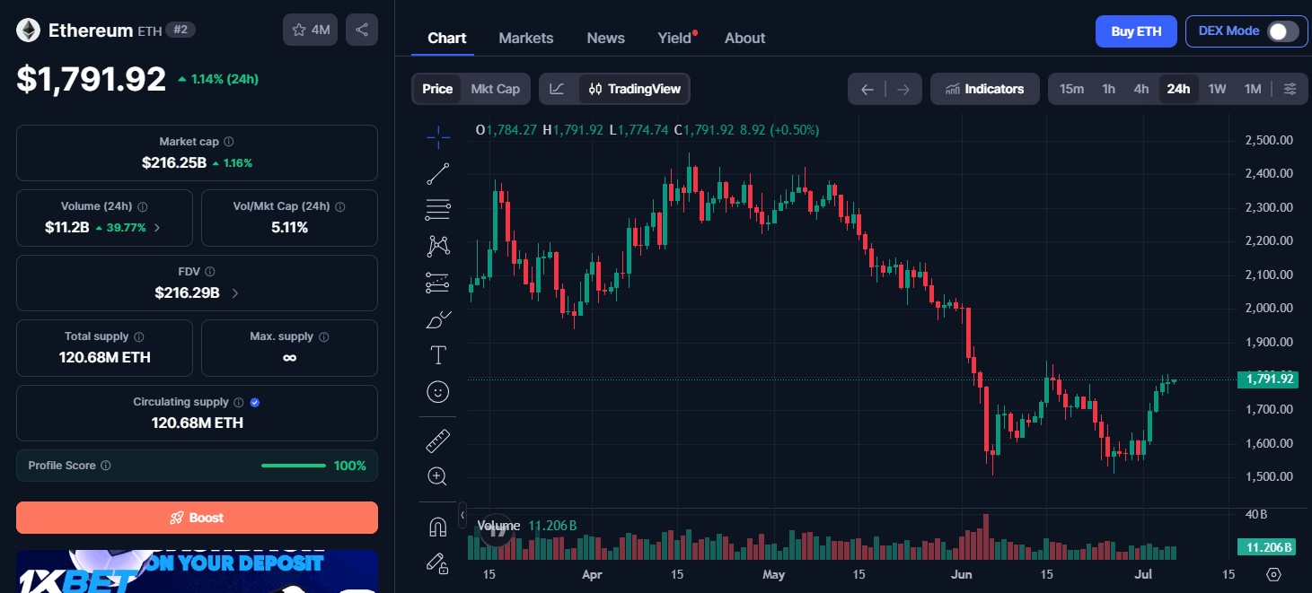Click the 1XBET deposit banner ad
This screenshot has height=593, width=1312.
pyautogui.click(x=197, y=571)
